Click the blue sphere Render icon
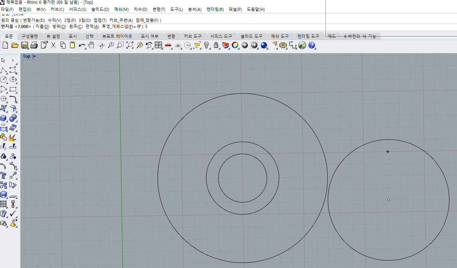 264,45
